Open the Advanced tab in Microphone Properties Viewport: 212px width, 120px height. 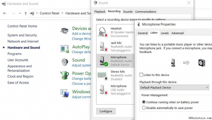[178, 33]
